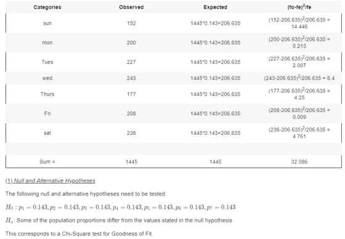Click the Ha alternative hypothesis statement
Viewport: 345px width, 239px height.
tap(119, 221)
